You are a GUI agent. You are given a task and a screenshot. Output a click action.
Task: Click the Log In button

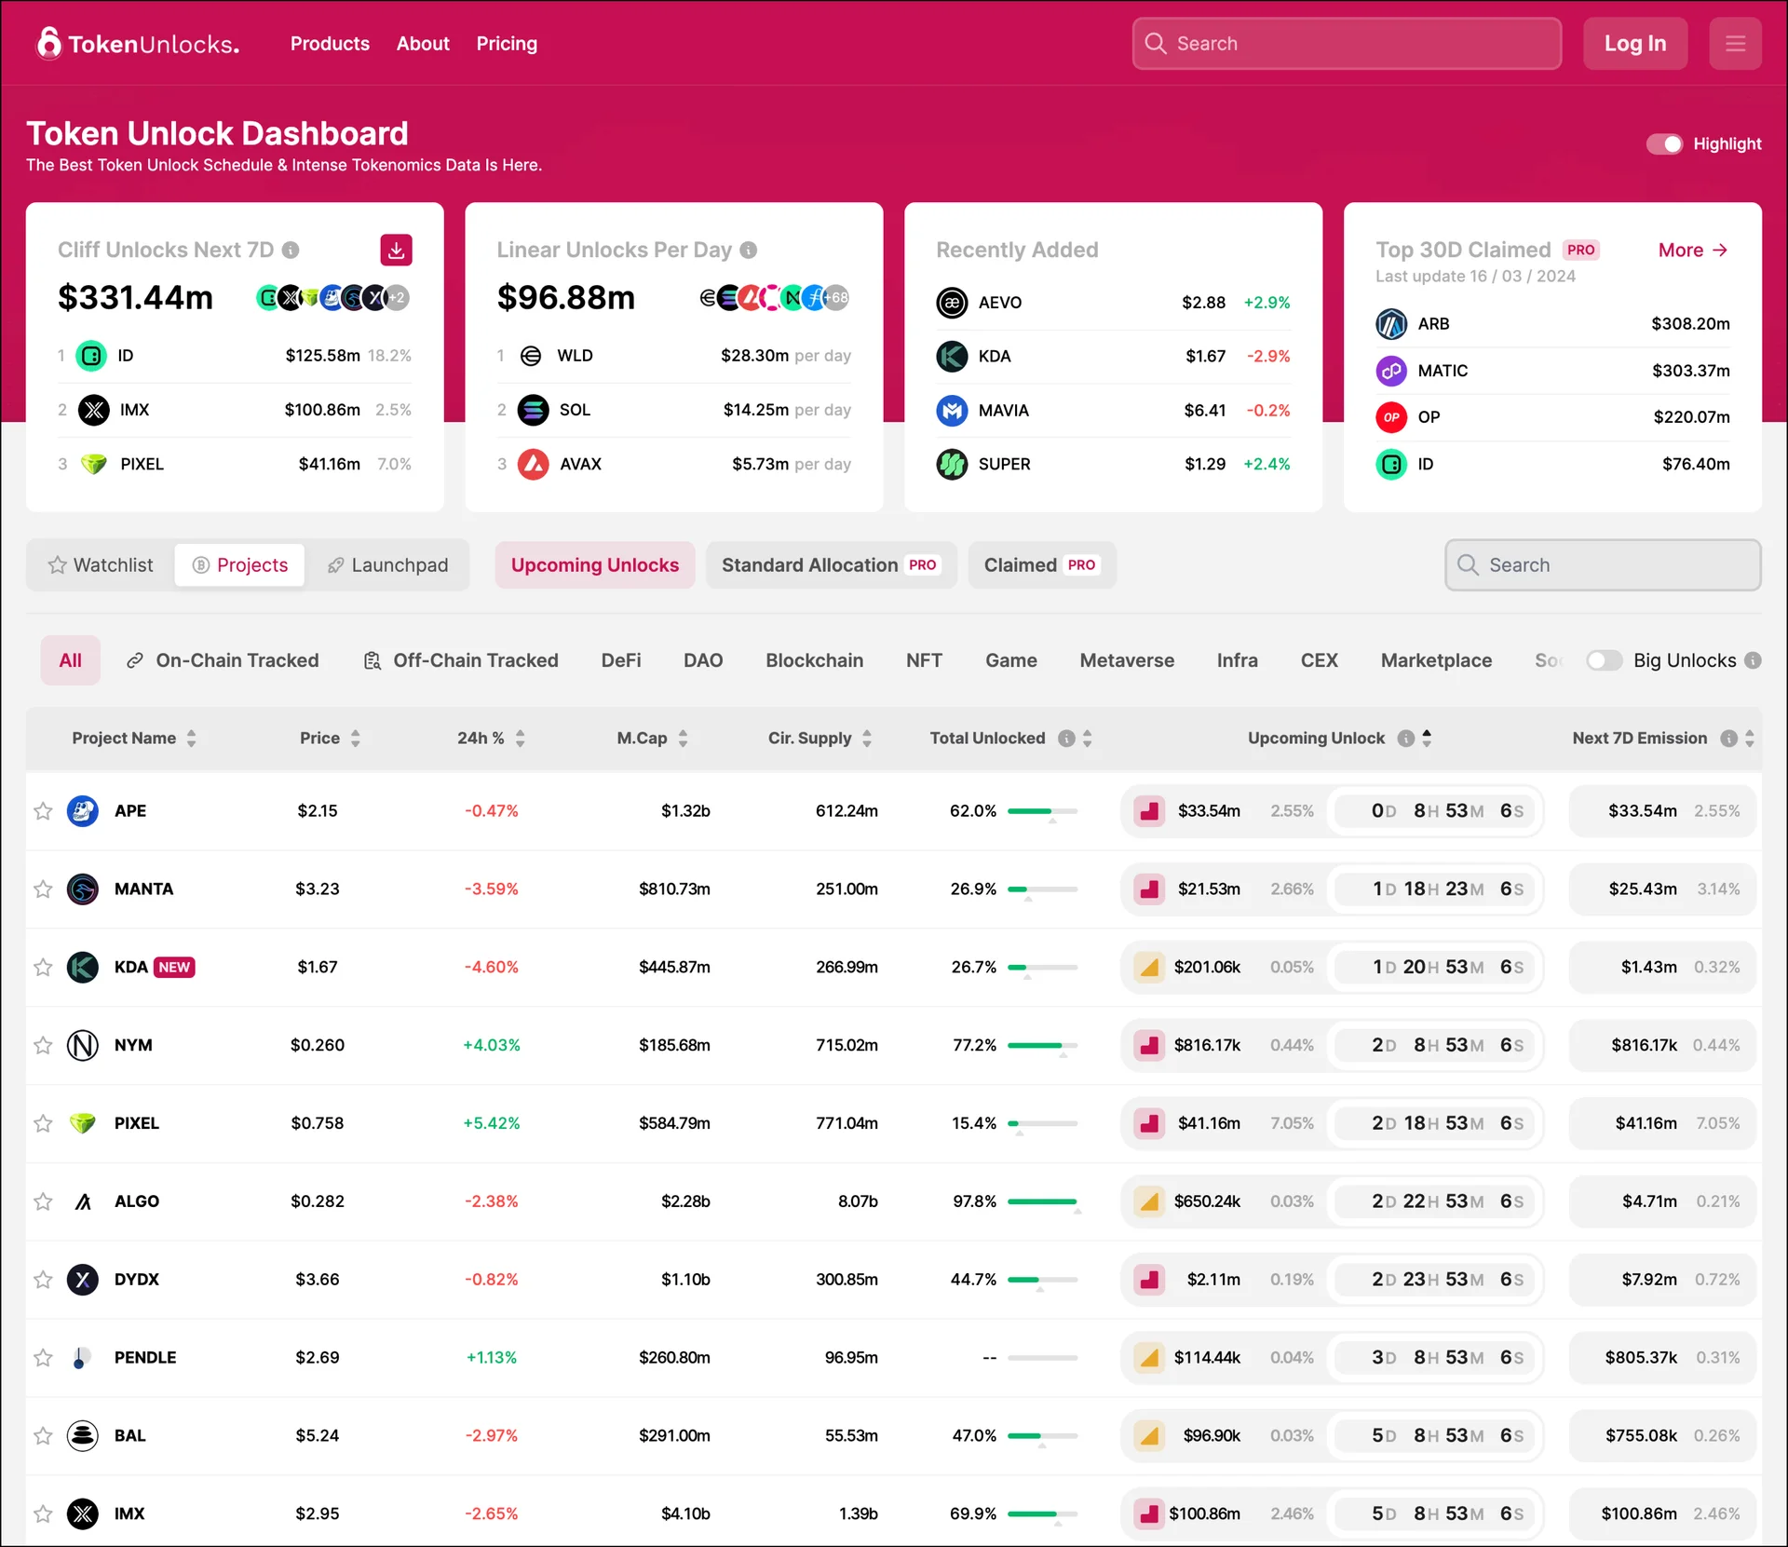(x=1634, y=44)
